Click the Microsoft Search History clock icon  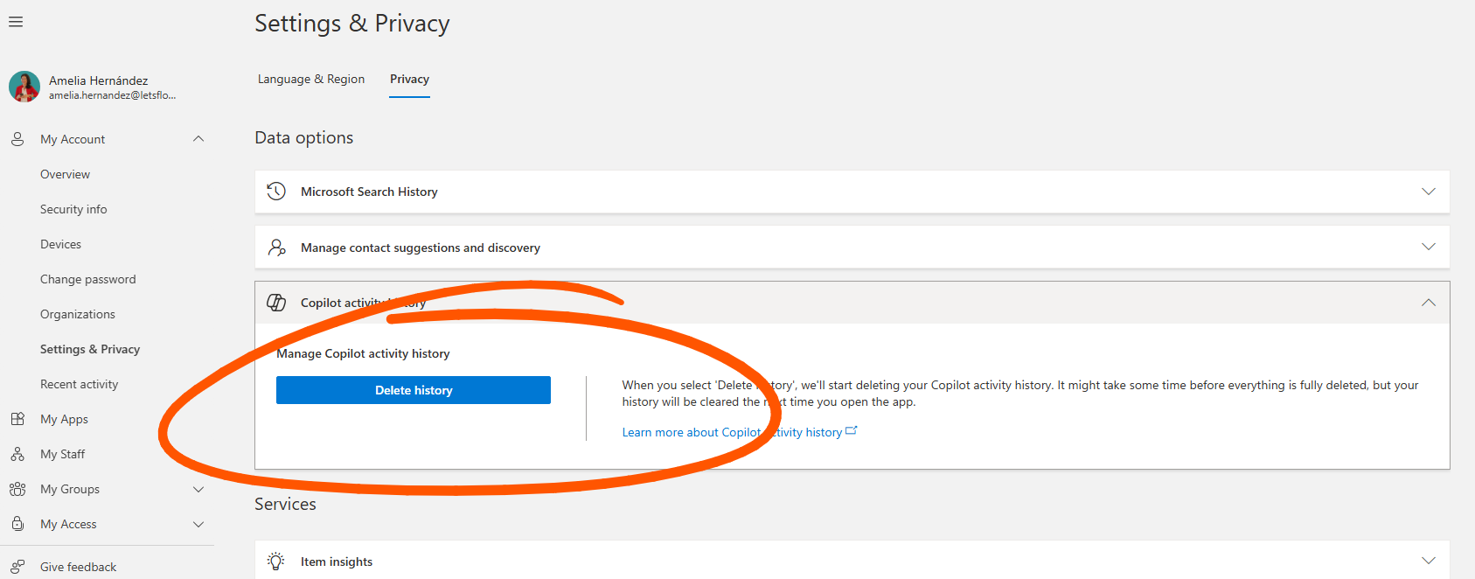(x=276, y=192)
